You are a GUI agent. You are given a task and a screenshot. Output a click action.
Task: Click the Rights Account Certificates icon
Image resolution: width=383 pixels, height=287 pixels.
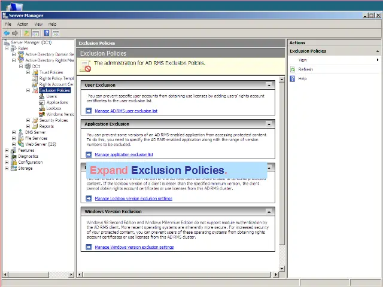coord(35,84)
